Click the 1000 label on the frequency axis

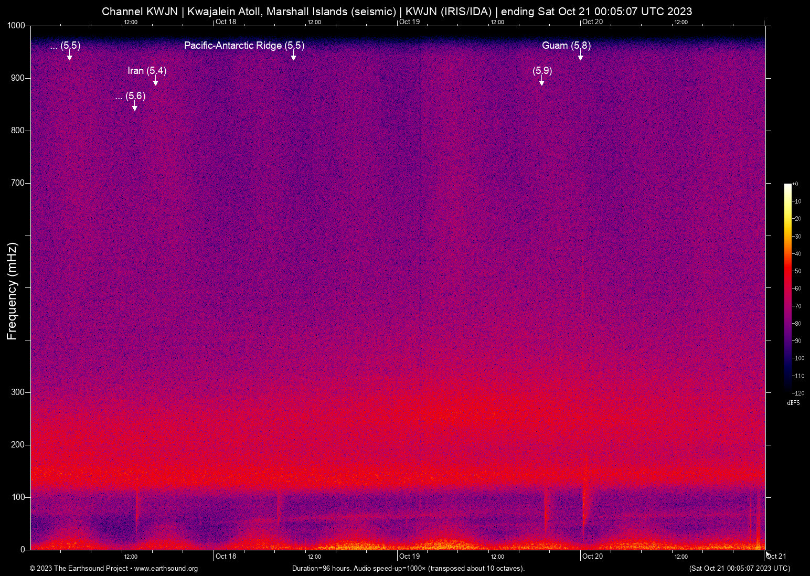pos(16,26)
